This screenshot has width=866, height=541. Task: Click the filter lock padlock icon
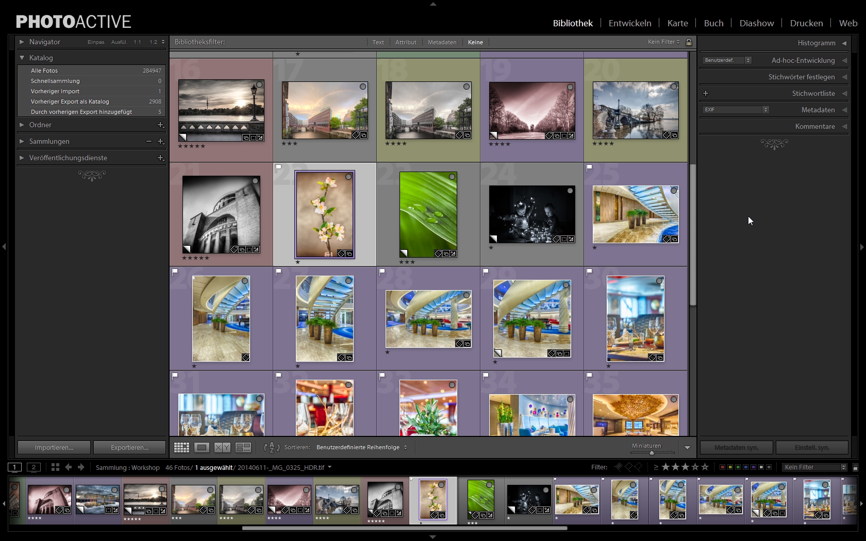(689, 42)
